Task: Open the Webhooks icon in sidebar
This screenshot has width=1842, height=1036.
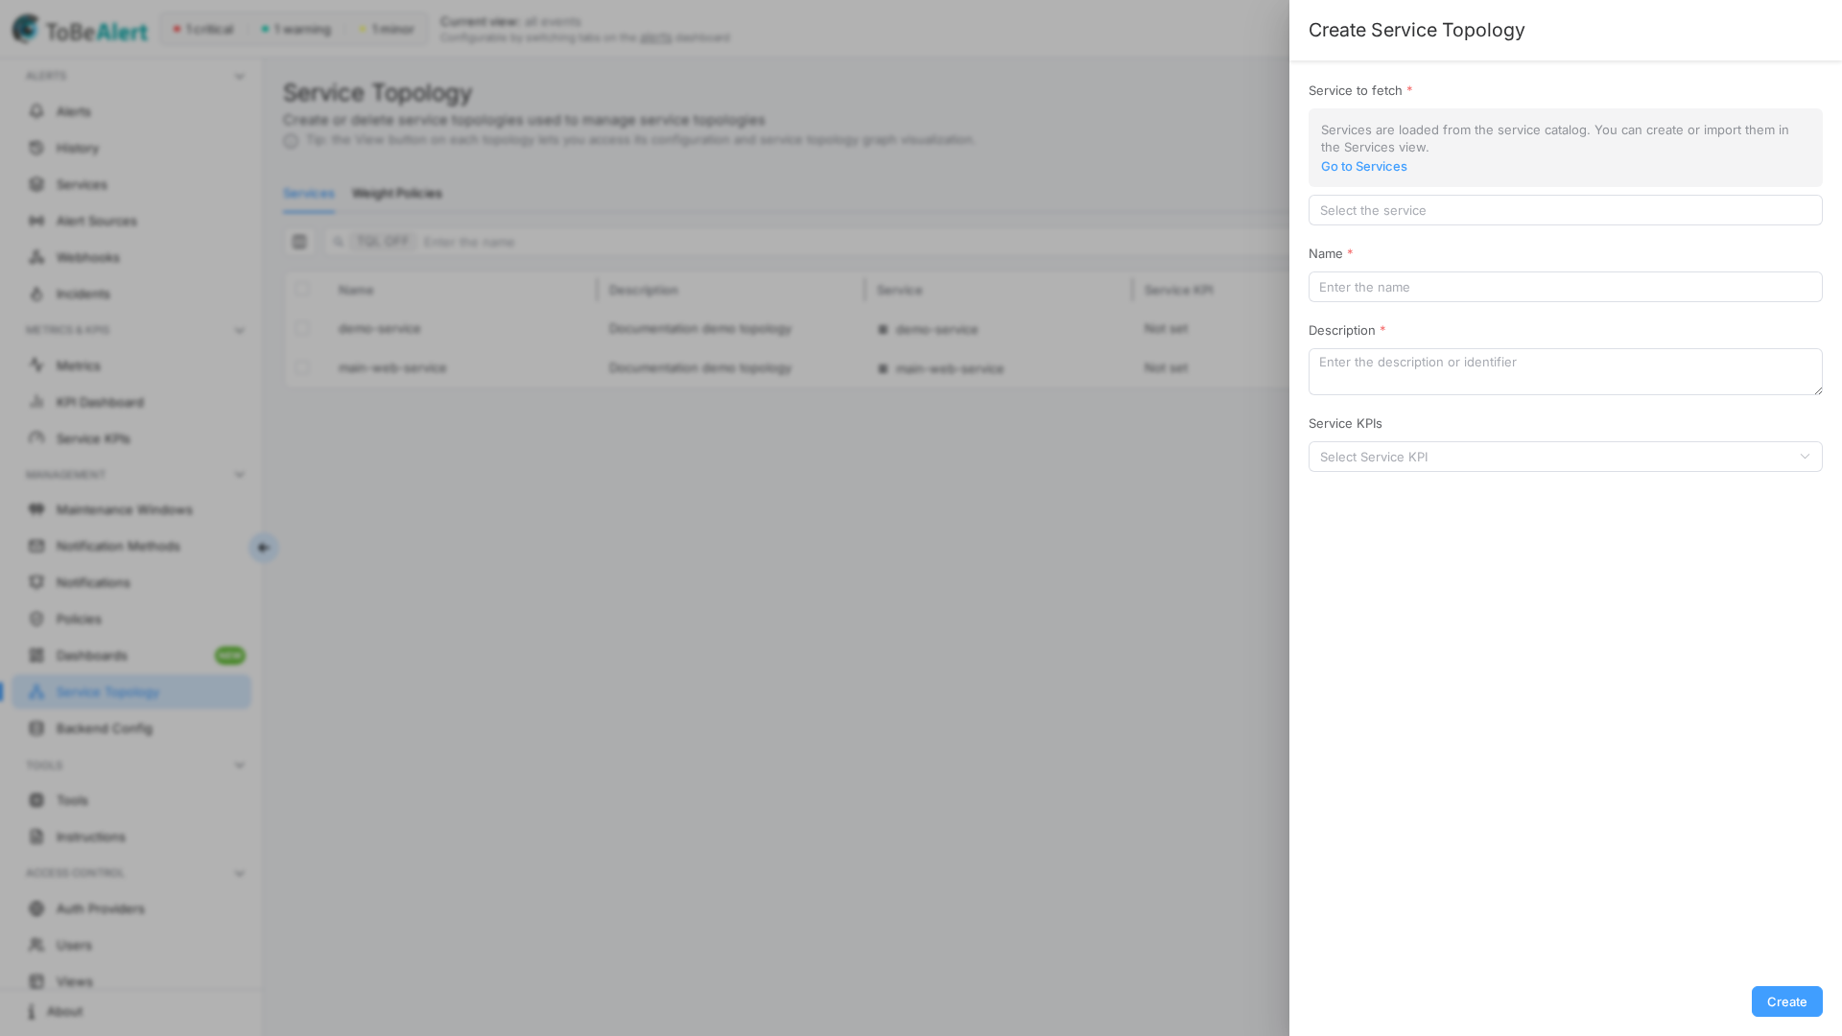Action: 36,257
